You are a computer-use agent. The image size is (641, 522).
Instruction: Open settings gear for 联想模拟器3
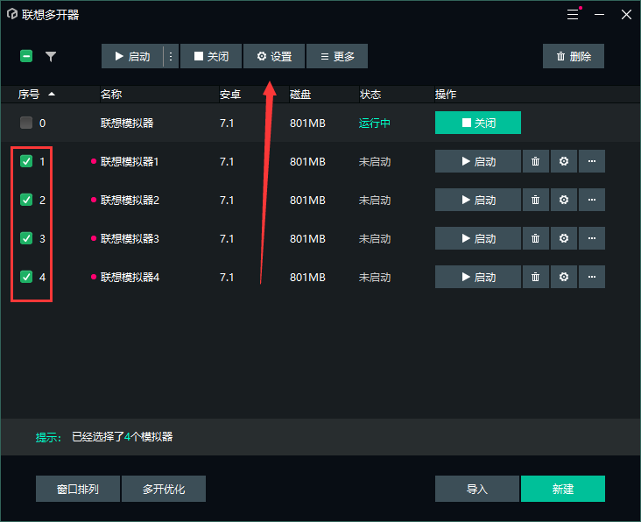click(564, 238)
